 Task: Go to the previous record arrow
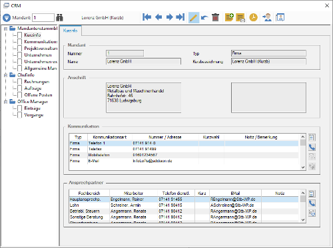click(159, 17)
